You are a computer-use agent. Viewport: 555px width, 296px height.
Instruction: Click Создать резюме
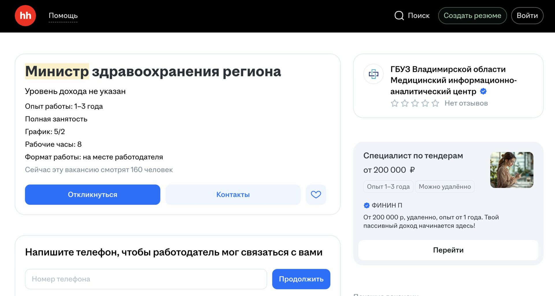(472, 16)
